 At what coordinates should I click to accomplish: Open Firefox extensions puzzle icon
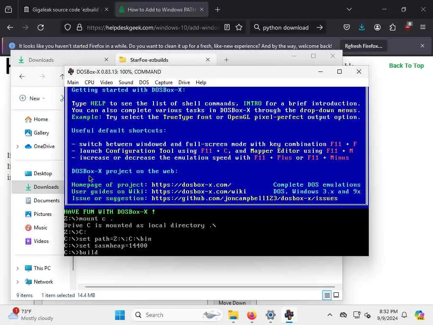point(392,28)
